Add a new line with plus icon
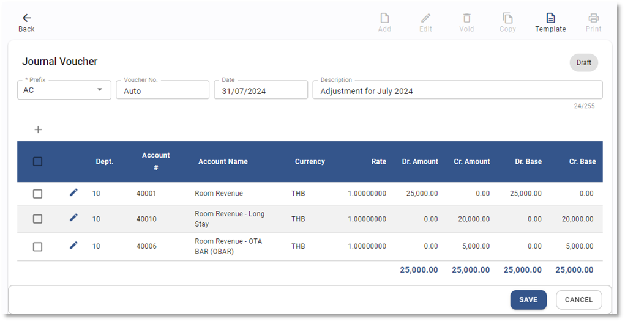The image size is (625, 322). [x=38, y=130]
